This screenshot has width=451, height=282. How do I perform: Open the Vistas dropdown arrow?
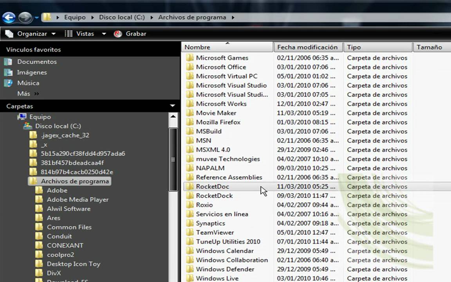(104, 34)
